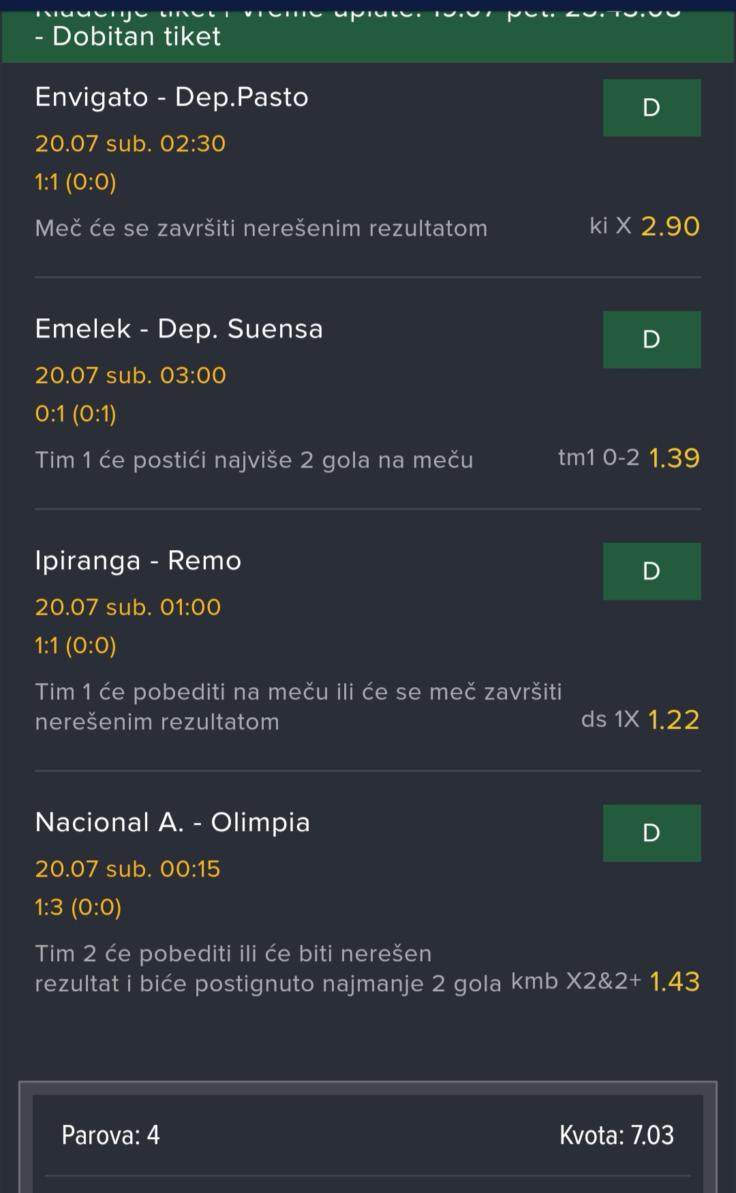Click the 20.07 sub. 01:00 kickoff time
The width and height of the screenshot is (736, 1193).
(x=128, y=607)
